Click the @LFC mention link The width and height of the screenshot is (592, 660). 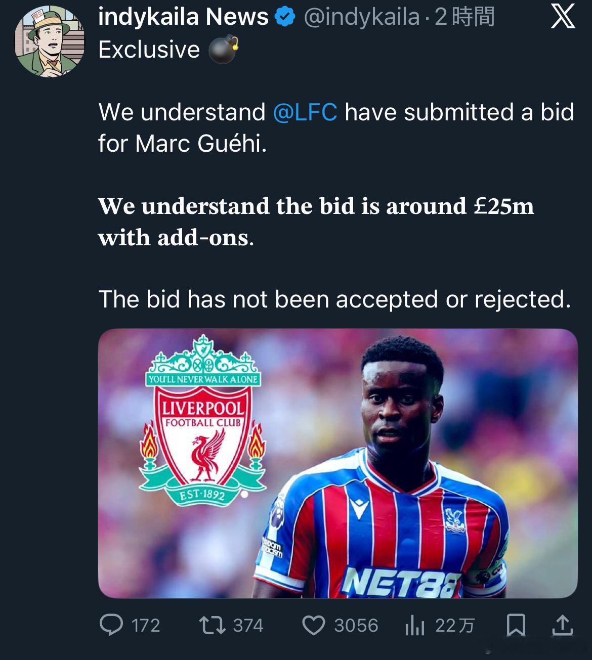click(x=305, y=112)
